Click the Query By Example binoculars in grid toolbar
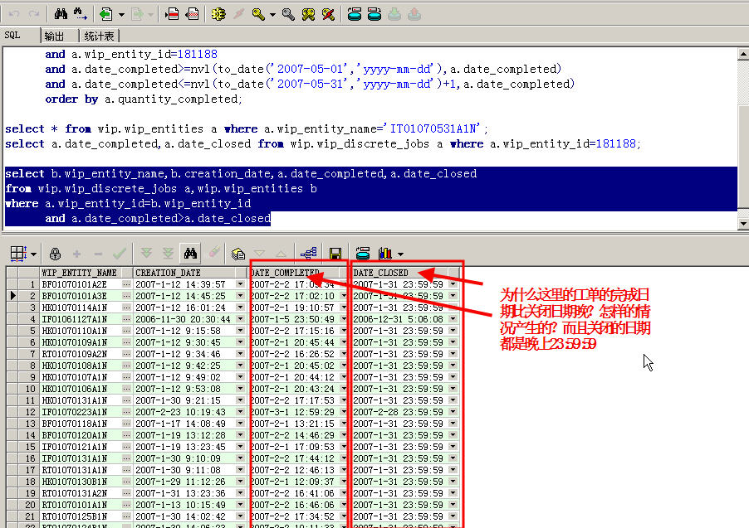Image resolution: width=749 pixels, height=528 pixels. pos(190,254)
